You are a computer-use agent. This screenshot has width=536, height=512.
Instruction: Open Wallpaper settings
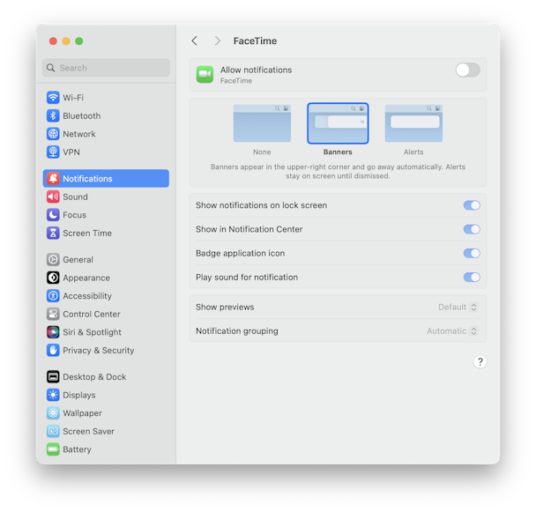click(106, 413)
